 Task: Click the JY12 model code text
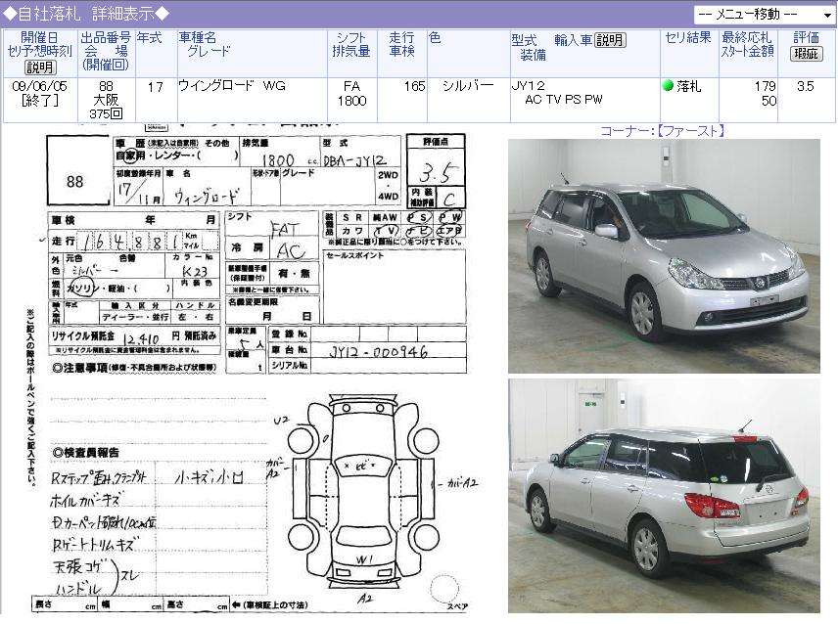[x=528, y=85]
